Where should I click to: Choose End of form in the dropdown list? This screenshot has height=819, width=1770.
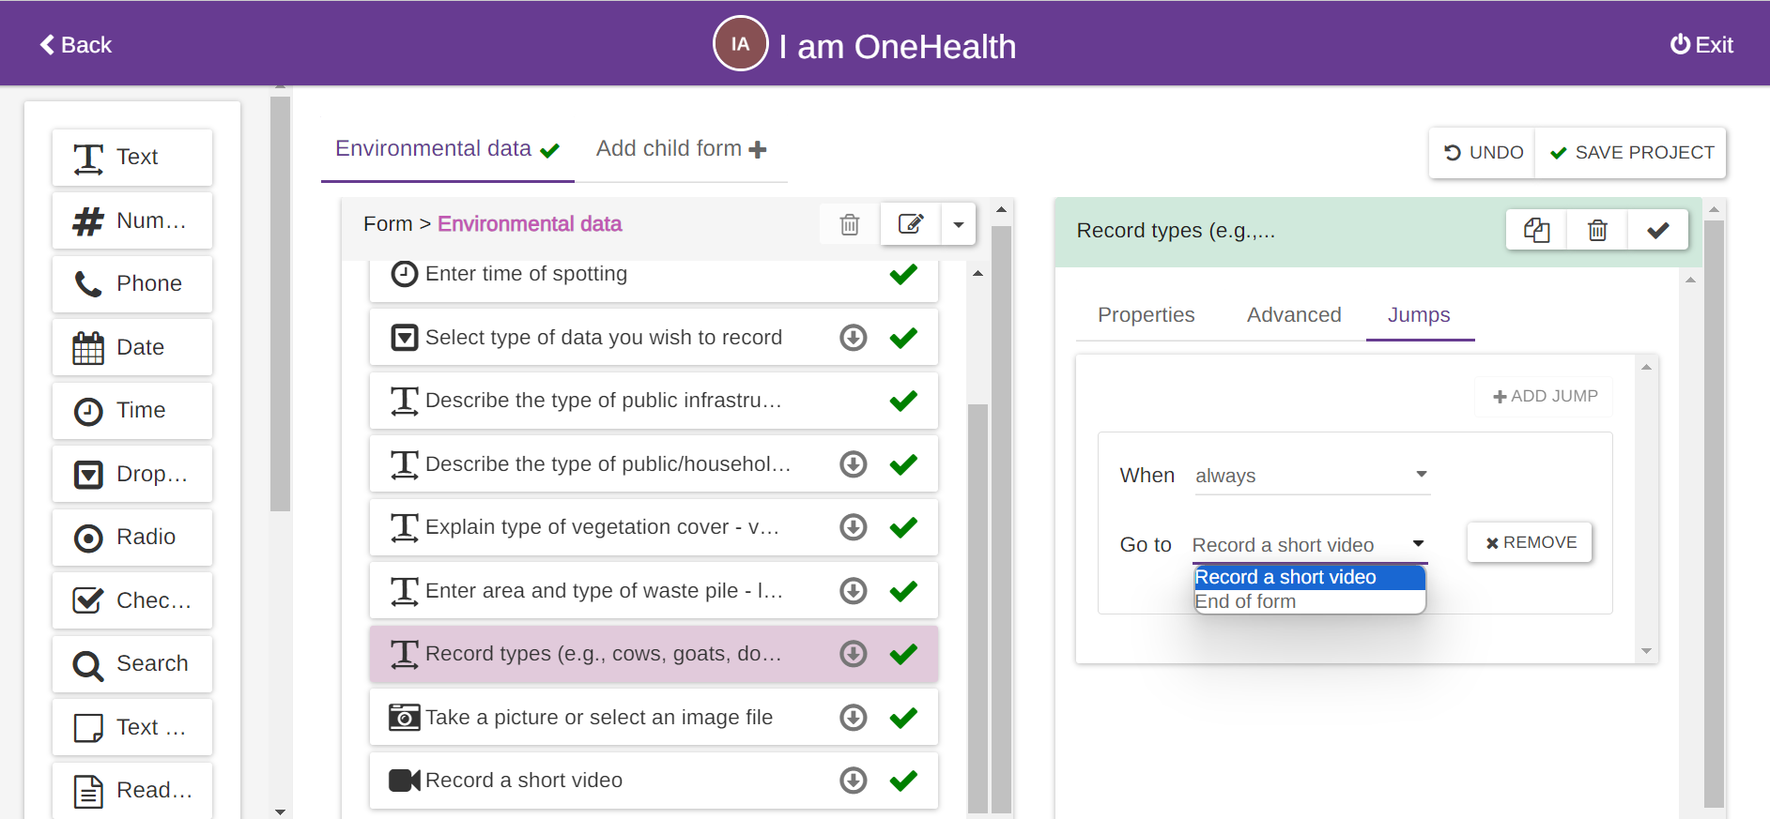click(1245, 602)
